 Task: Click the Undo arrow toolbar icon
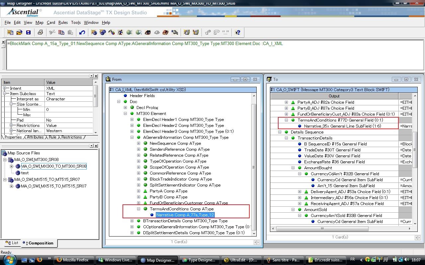[x=82, y=32]
